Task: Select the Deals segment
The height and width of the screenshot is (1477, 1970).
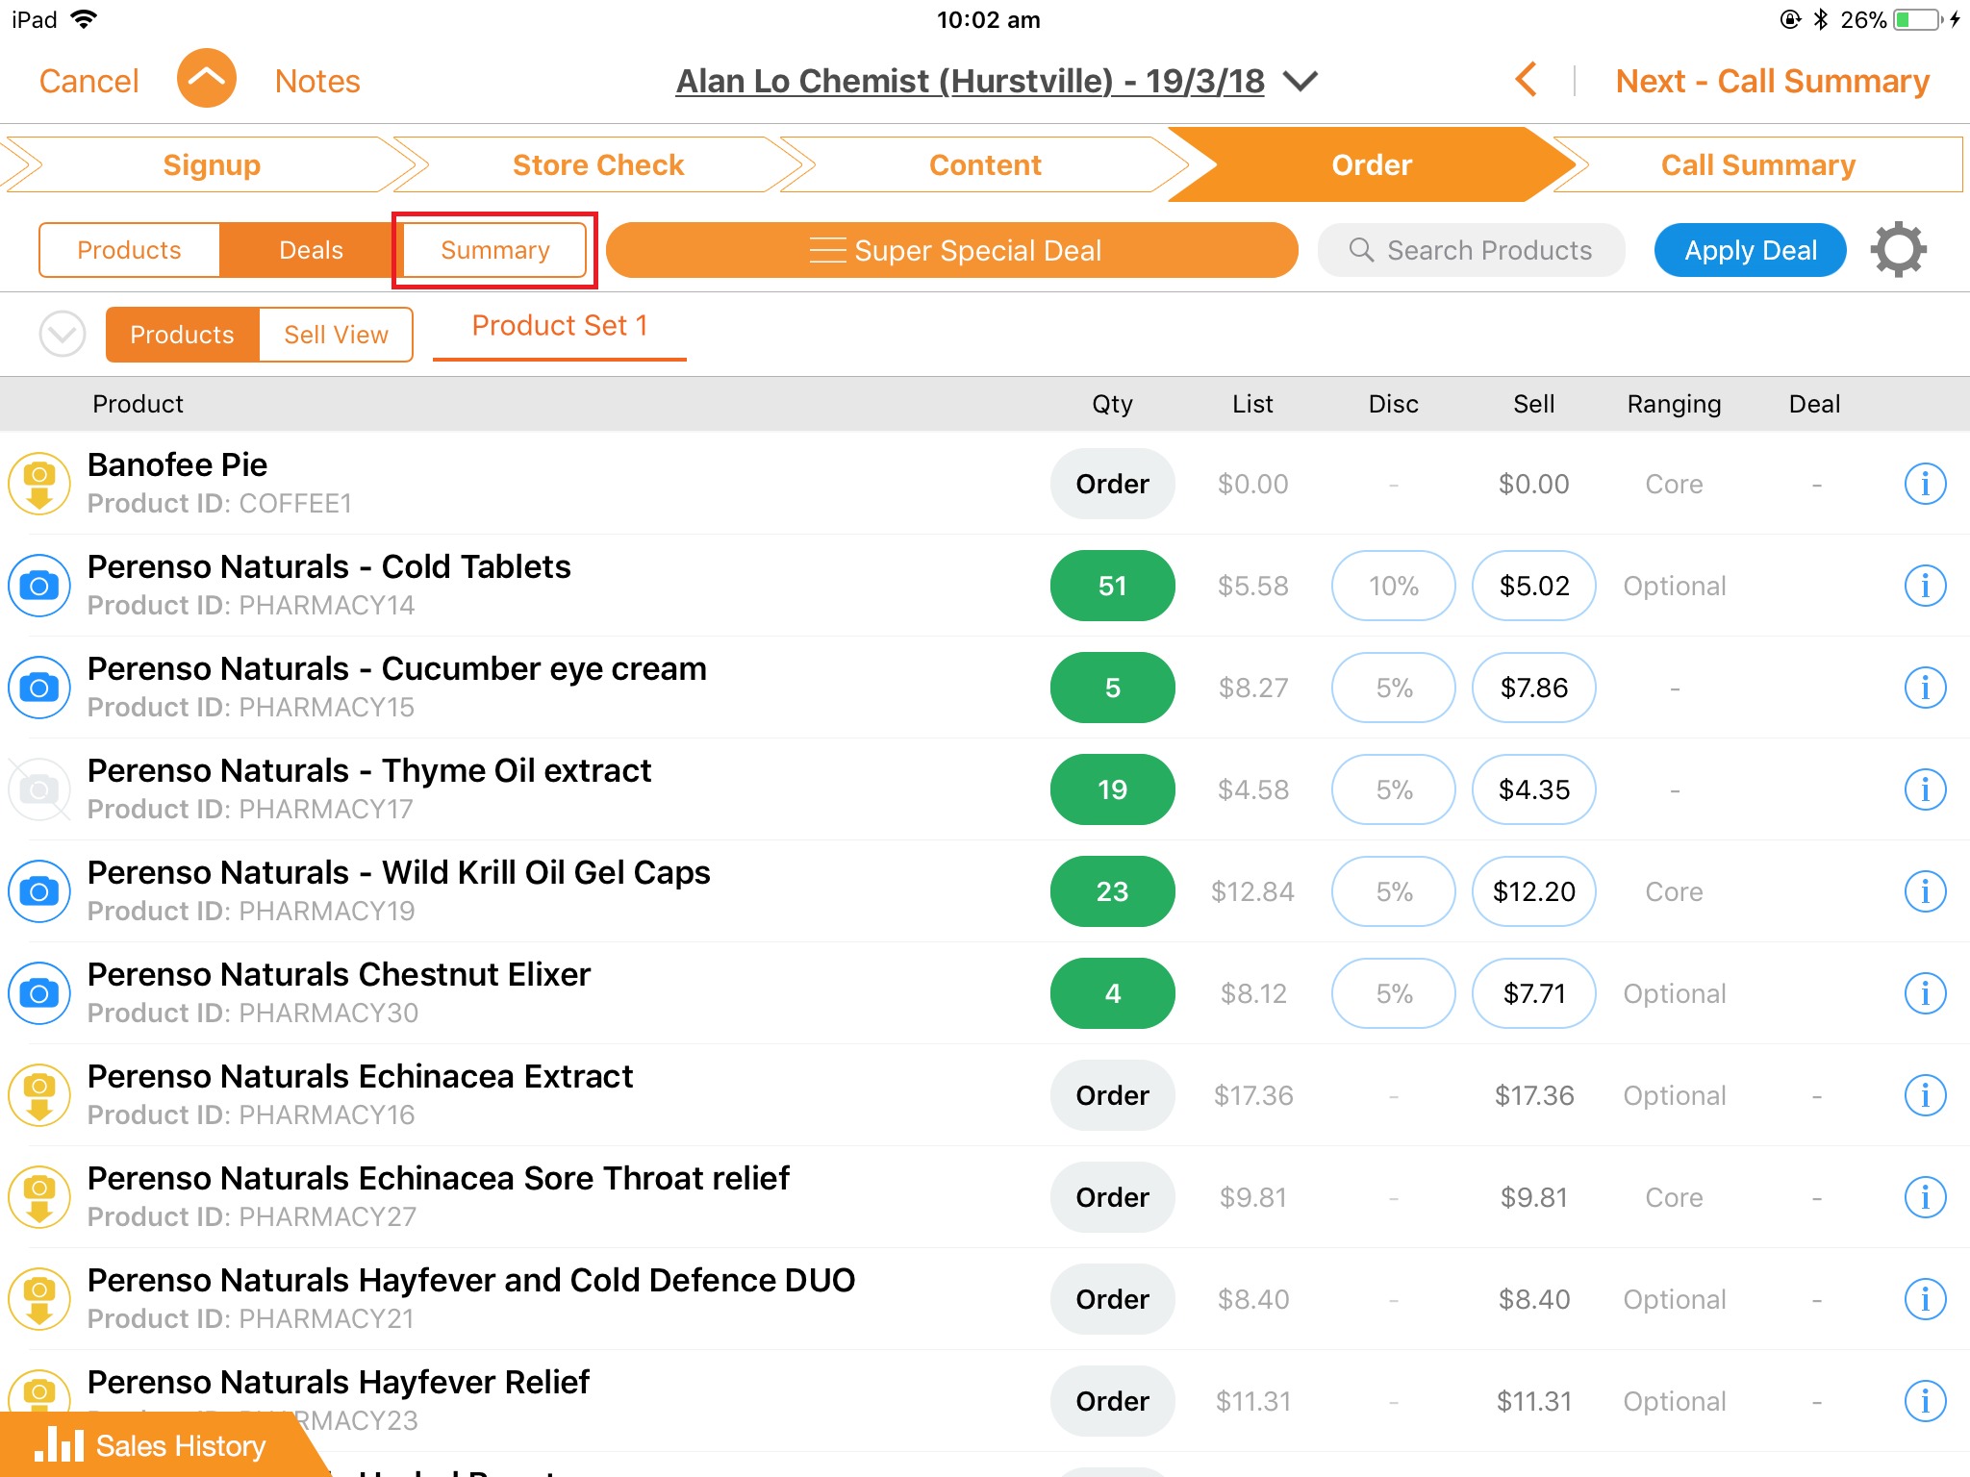Action: (311, 250)
